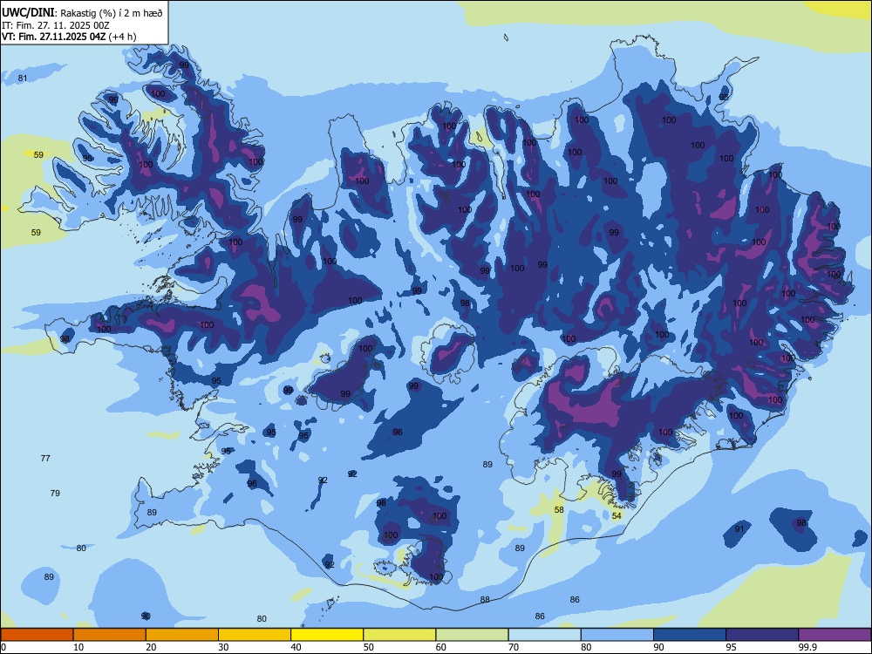Click the 'Rakastig (%) í 2 m hæð' label
The image size is (872, 654).
[x=112, y=13]
